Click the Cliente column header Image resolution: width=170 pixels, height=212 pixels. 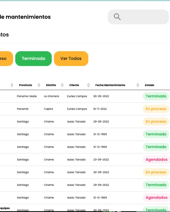point(74,85)
